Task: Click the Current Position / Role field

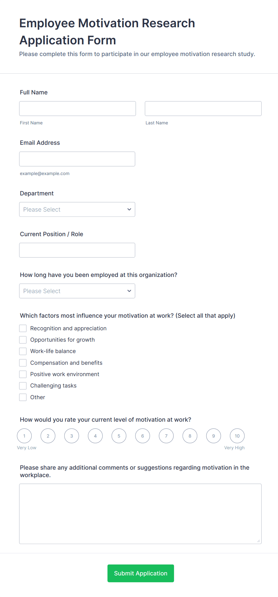Action: [x=77, y=250]
